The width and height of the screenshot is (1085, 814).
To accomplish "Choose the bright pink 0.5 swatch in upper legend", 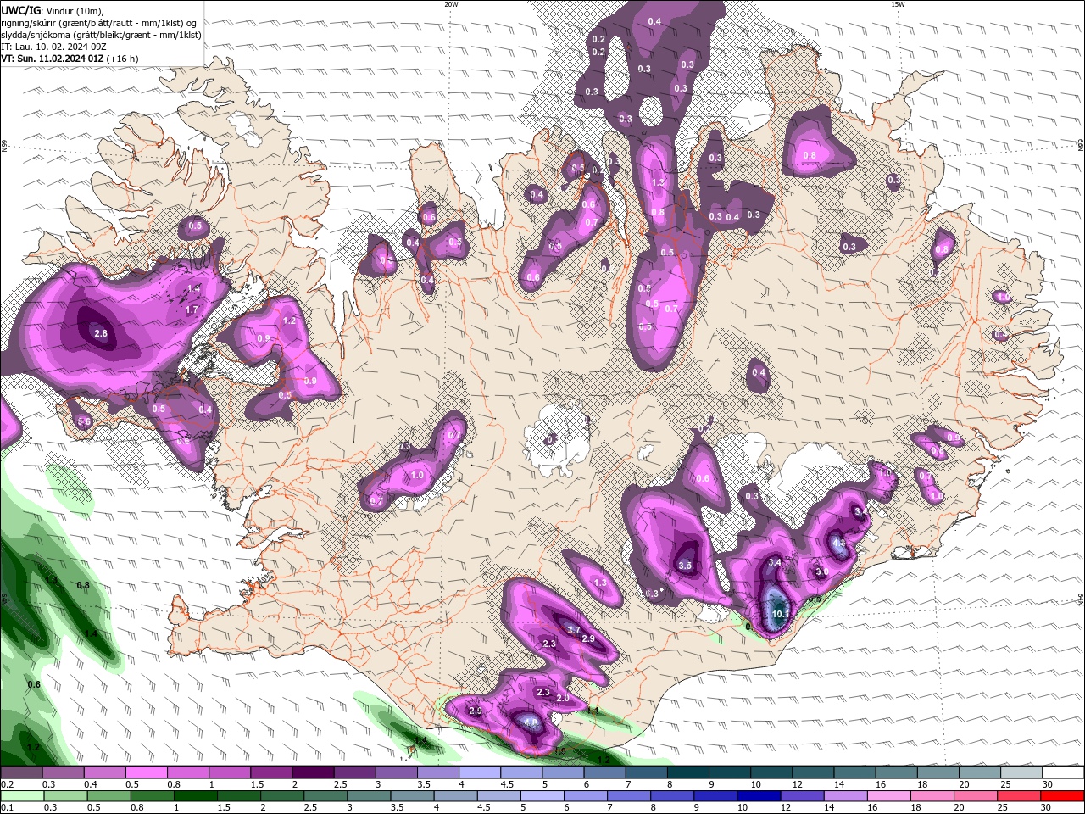I will (146, 773).
